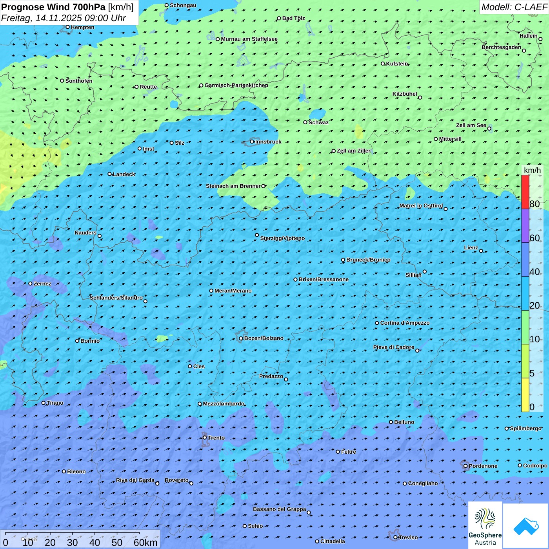Click the Kitzbühel city marker

[x=420, y=98]
